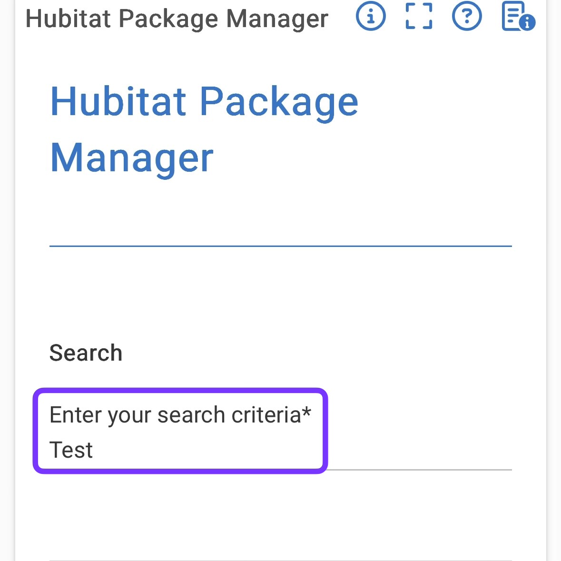561x561 pixels.
Task: Click the gray header title Hubitat Package Manager
Action: point(177,19)
